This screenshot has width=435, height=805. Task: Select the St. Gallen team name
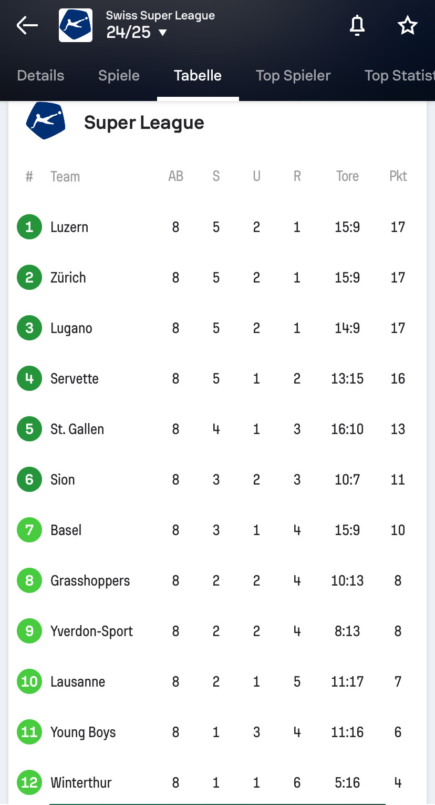[77, 429]
